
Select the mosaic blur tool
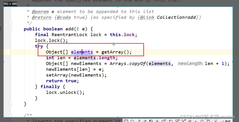[151, 121]
